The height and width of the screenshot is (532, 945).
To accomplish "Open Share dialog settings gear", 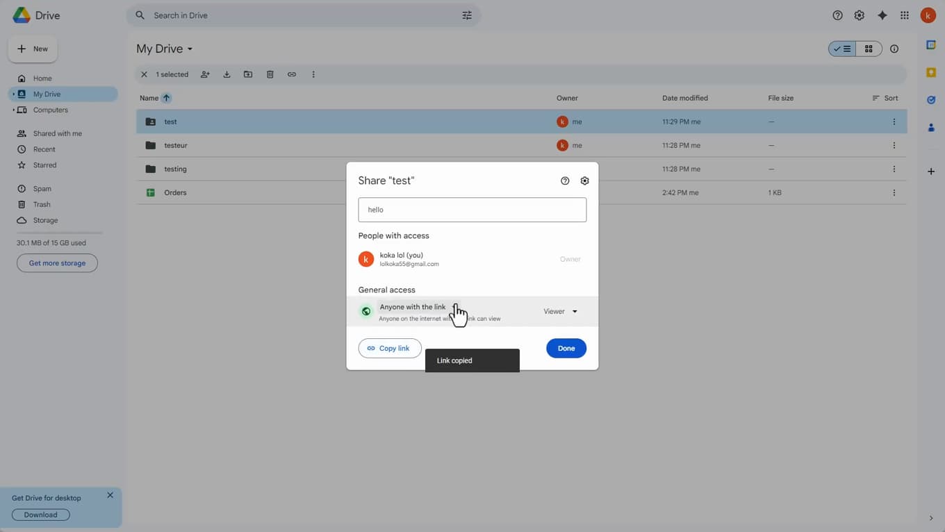I will 584,181.
